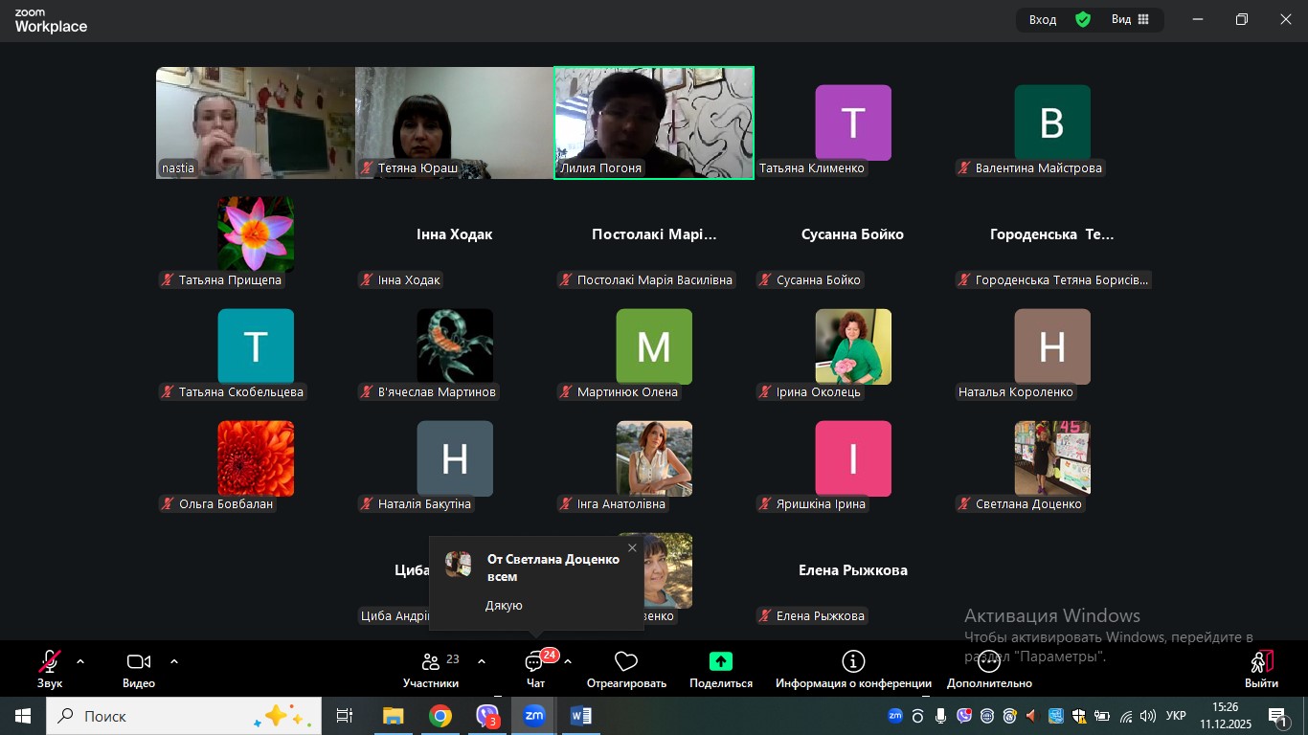Screen dimensions: 1308x735
Task: Open the Вид view layout menu
Action: [x=1130, y=19]
